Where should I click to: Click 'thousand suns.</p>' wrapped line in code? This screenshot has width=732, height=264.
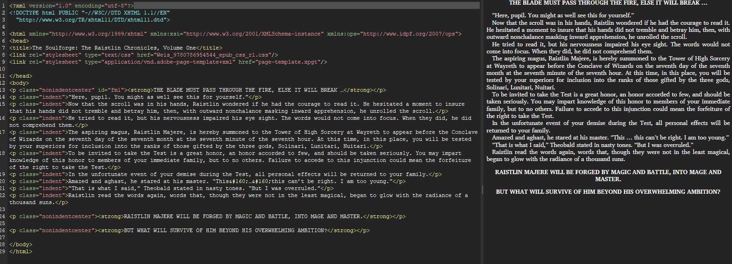coord(39,202)
